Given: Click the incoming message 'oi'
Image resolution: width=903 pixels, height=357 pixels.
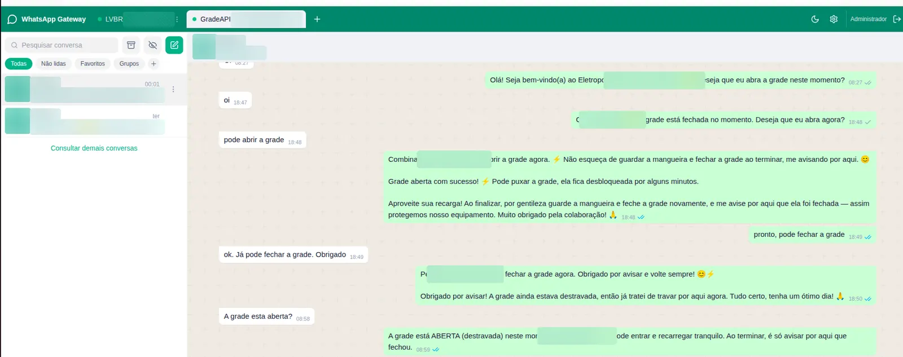Looking at the screenshot, I should point(235,100).
